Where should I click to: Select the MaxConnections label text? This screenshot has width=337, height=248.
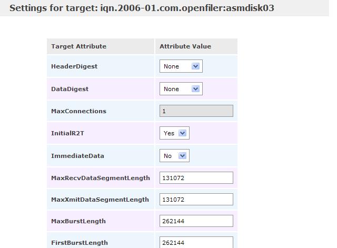click(x=78, y=111)
